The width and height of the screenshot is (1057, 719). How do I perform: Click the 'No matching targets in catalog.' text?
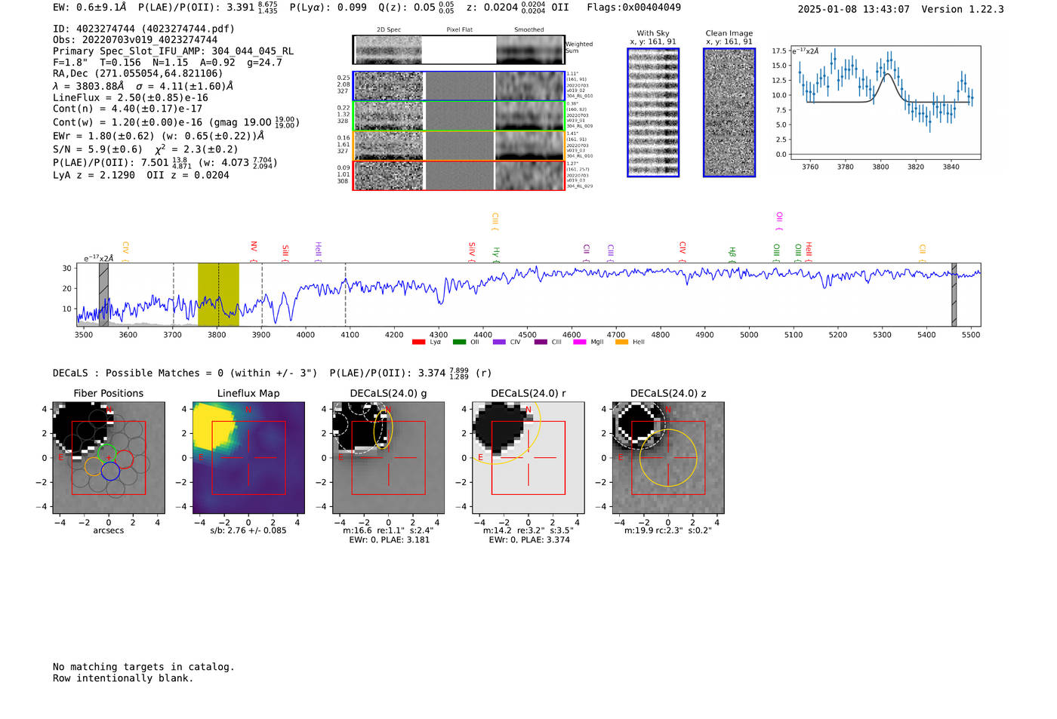[x=143, y=667]
